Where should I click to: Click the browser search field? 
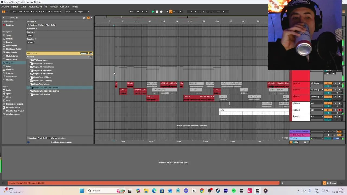46,18
